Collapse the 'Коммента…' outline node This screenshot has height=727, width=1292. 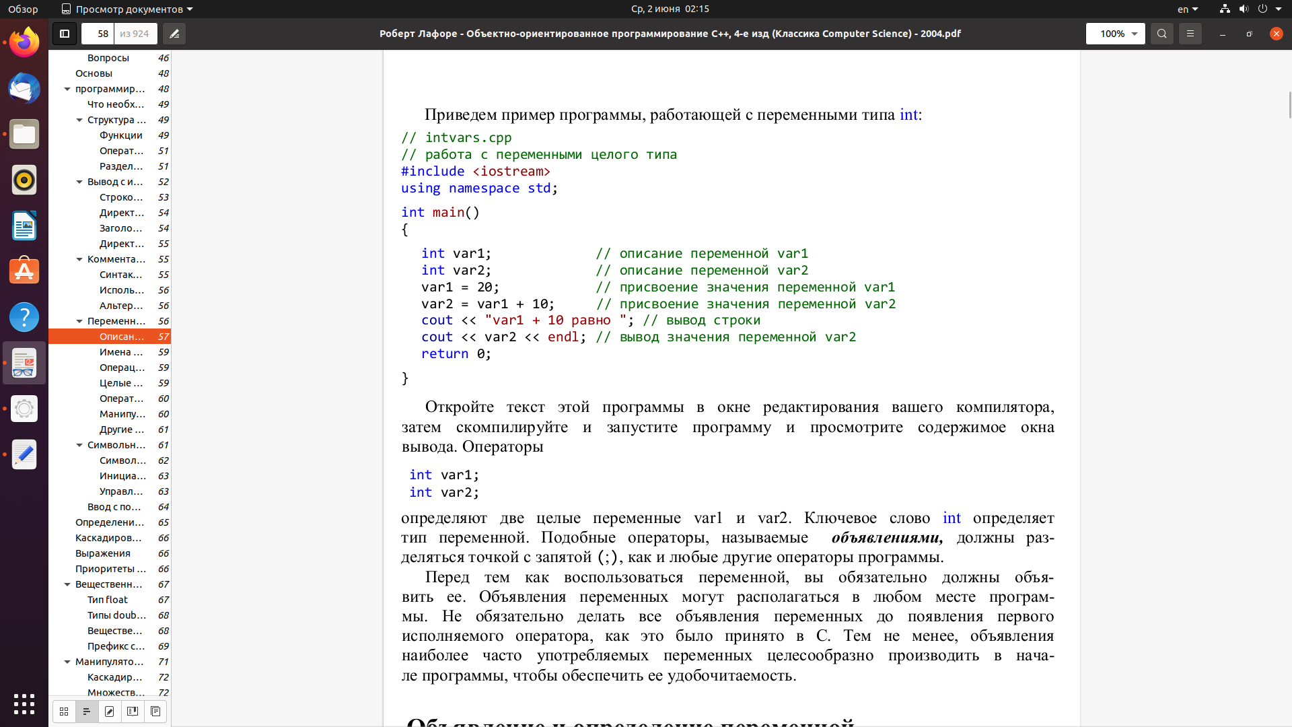click(79, 259)
